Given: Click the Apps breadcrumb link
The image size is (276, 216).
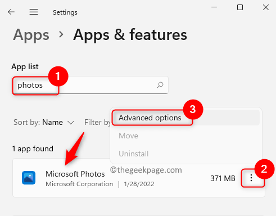Looking at the screenshot, I should (x=31, y=35).
